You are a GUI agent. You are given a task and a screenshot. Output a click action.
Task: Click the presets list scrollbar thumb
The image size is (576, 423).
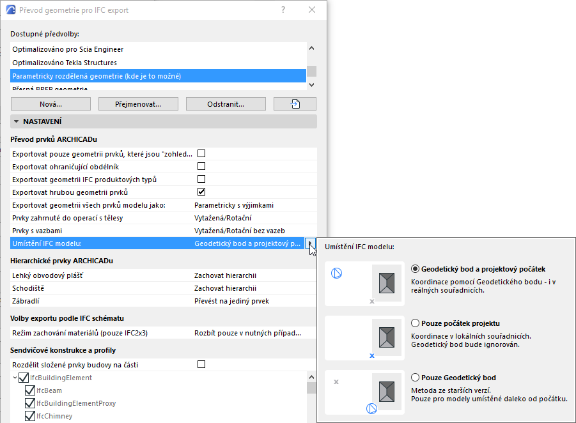point(311,71)
